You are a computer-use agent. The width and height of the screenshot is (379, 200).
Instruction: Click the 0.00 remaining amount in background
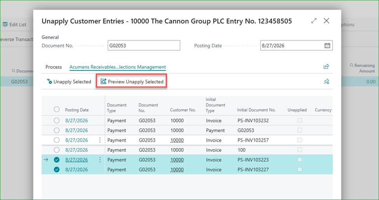click(x=370, y=82)
